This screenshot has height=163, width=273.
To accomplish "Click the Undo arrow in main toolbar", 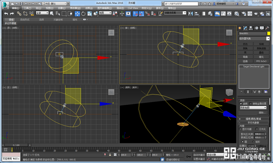I will (x=6, y=13).
